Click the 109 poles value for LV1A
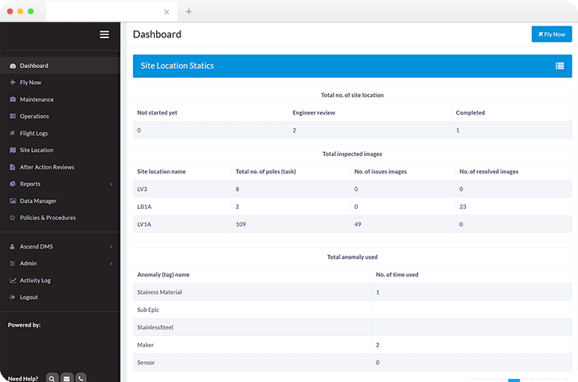 [241, 225]
